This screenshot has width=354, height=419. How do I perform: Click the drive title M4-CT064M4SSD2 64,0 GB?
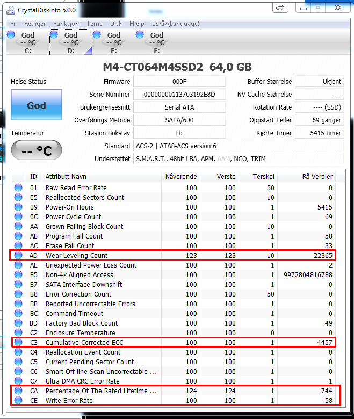(x=177, y=67)
